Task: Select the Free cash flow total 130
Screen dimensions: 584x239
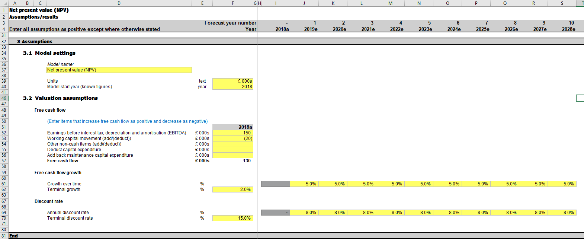Action: tap(233, 161)
